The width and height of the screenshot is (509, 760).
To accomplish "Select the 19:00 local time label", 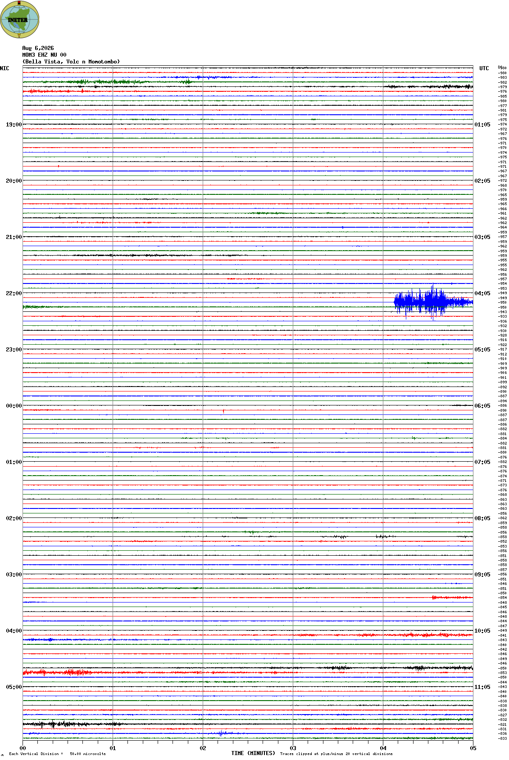I will click(x=14, y=125).
